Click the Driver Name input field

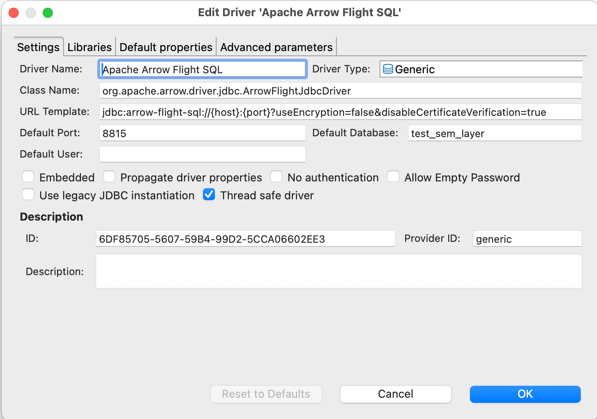[x=203, y=69]
